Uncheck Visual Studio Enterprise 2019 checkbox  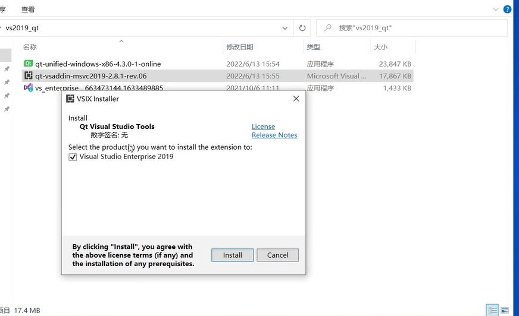pyautogui.click(x=73, y=157)
